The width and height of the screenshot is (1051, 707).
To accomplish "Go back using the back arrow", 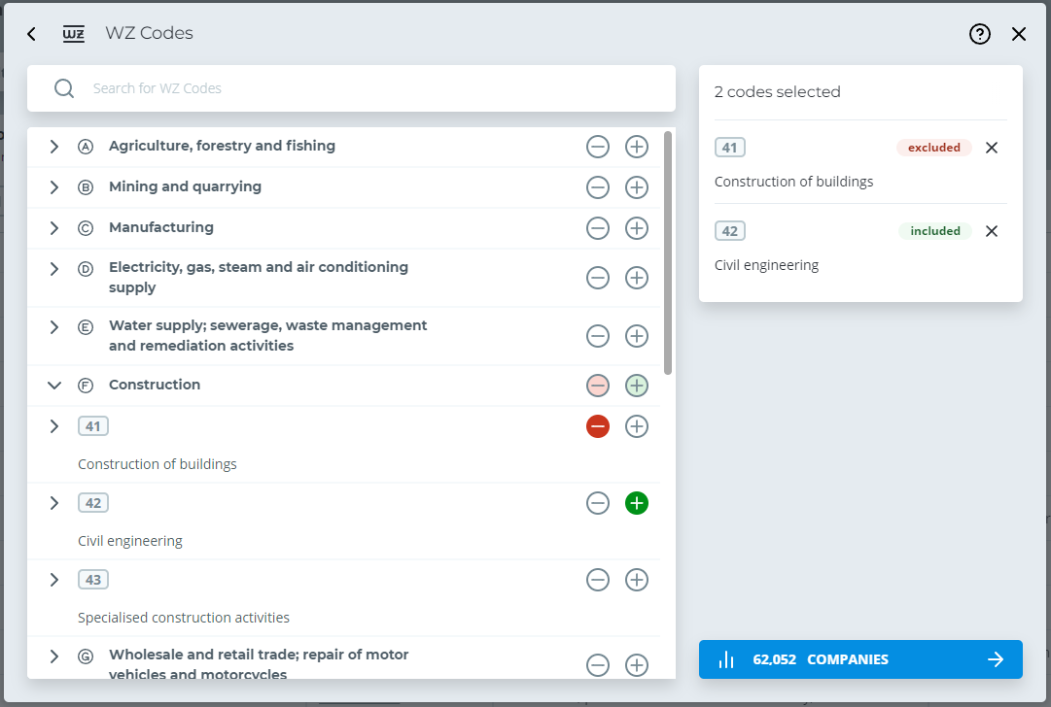I will click(x=30, y=33).
